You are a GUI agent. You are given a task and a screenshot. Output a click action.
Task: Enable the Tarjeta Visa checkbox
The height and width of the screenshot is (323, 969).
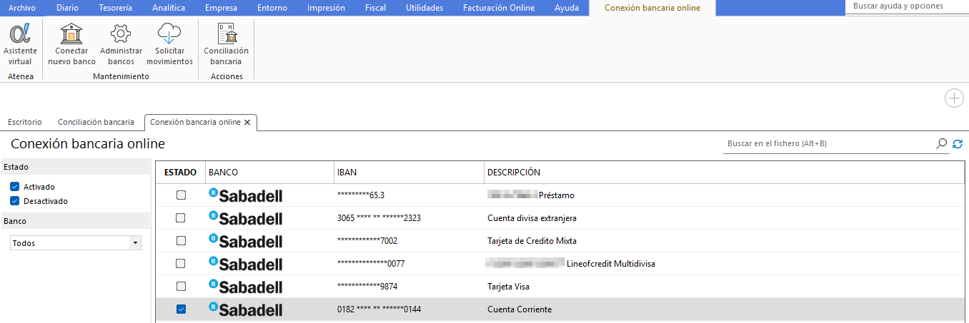[181, 287]
